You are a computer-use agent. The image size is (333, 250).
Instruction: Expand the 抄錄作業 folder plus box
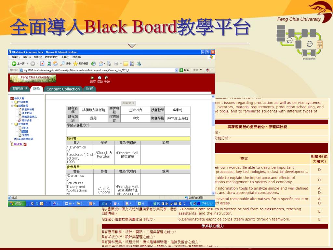[12, 102]
